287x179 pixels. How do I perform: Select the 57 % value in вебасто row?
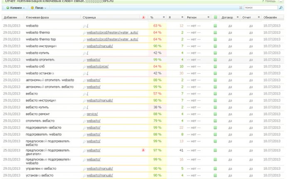(x=157, y=94)
